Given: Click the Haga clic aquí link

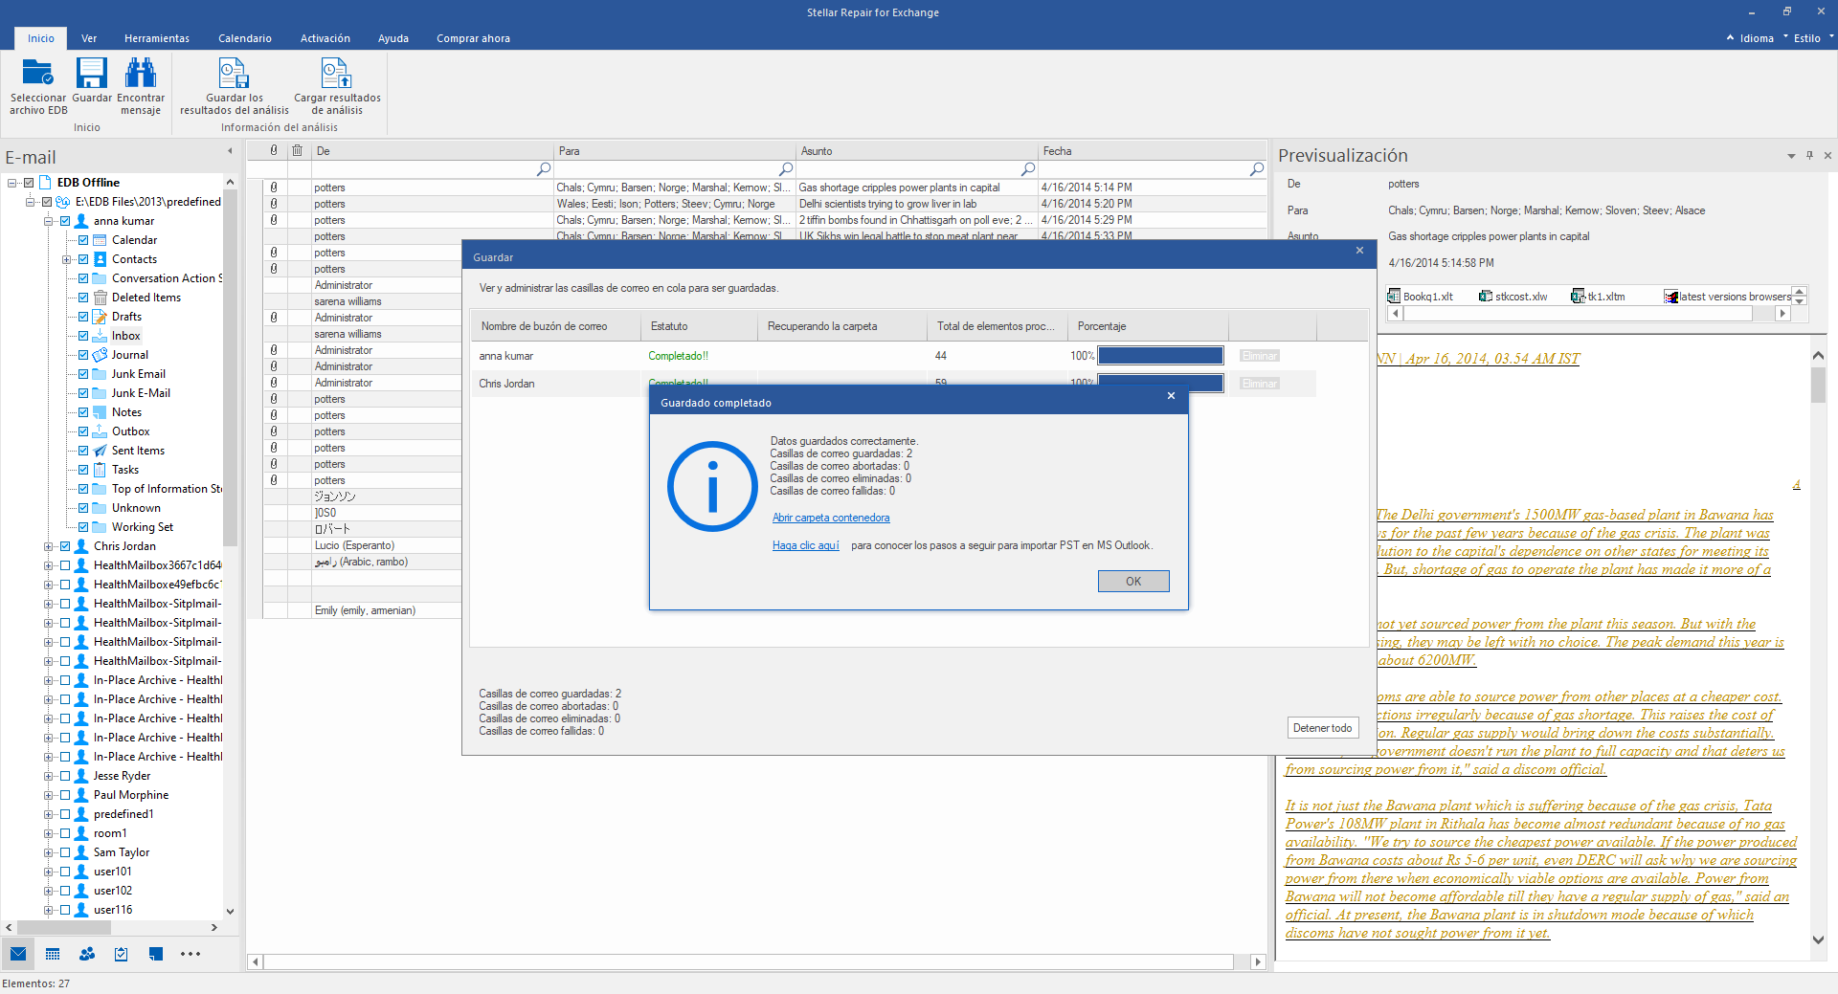Looking at the screenshot, I should tap(806, 545).
